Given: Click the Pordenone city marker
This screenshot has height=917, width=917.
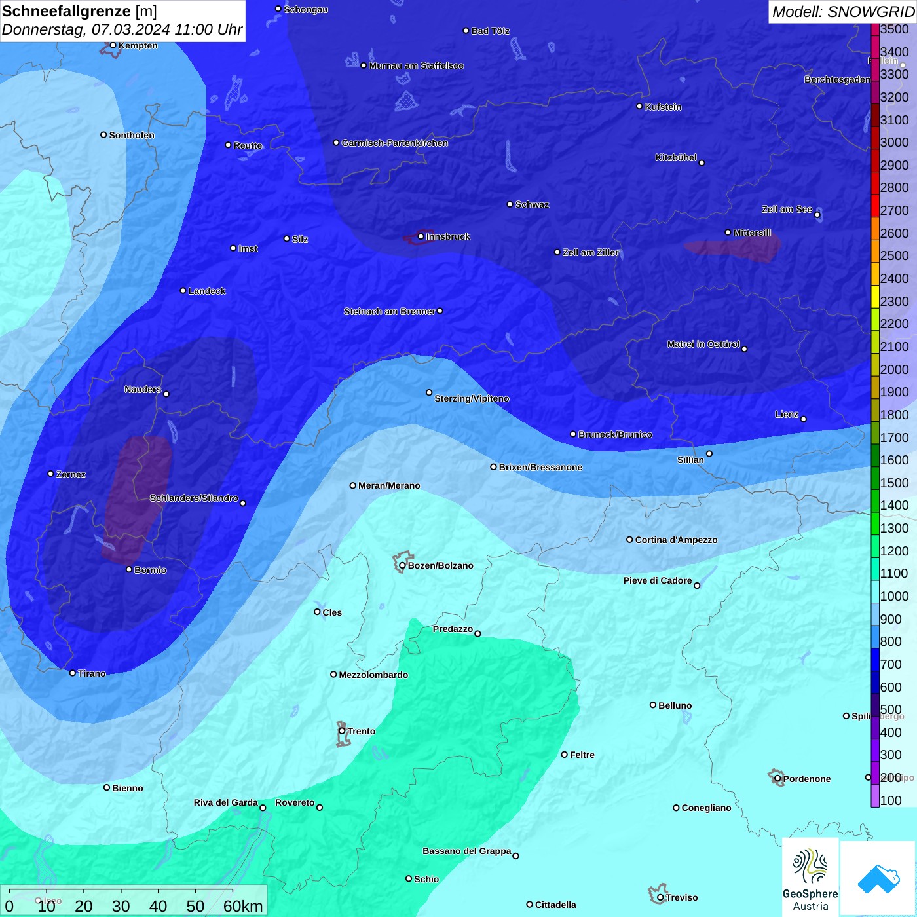Looking at the screenshot, I should click(777, 779).
